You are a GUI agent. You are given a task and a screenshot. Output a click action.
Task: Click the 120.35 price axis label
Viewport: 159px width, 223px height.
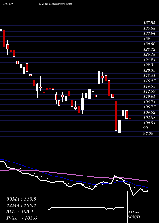tap(149, 70)
